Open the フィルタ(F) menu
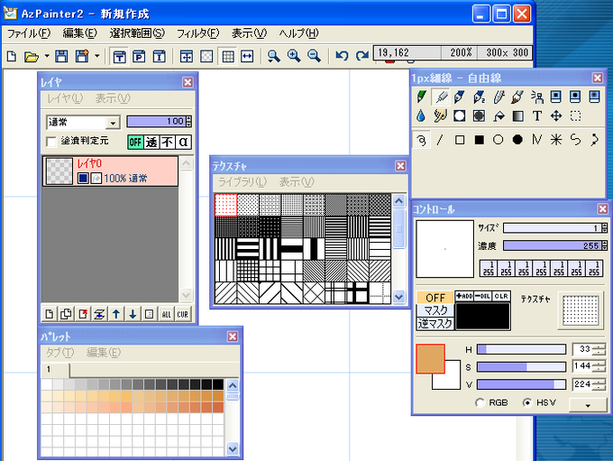 point(197,33)
